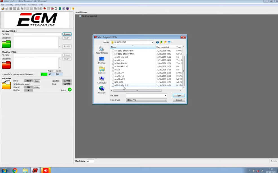278x173 pixels.
Task: Expand the Look in DUMPS KTAG dropdown
Action: click(x=152, y=42)
